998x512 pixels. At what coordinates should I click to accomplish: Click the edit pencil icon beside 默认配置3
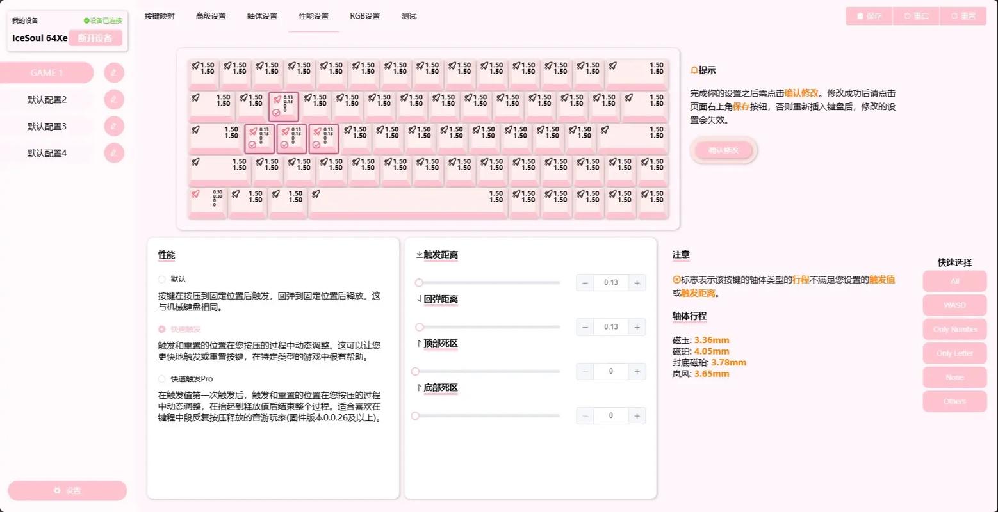tap(113, 126)
